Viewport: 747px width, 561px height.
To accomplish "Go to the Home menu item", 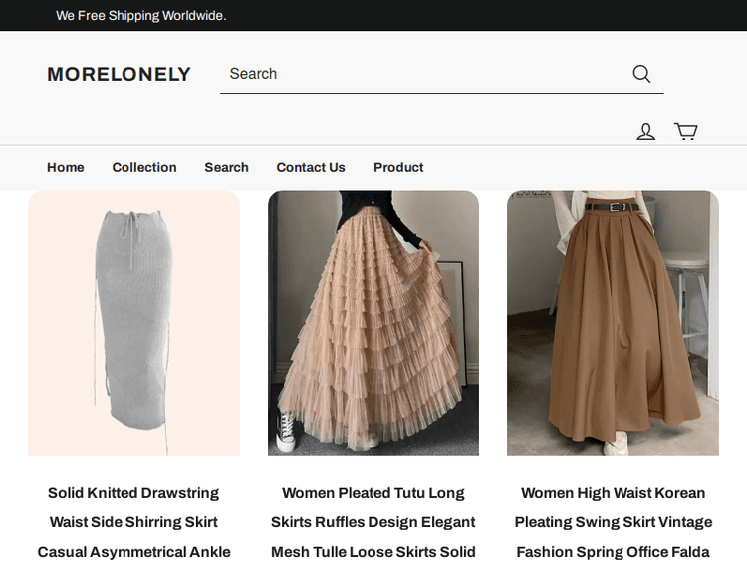I will click(x=65, y=167).
